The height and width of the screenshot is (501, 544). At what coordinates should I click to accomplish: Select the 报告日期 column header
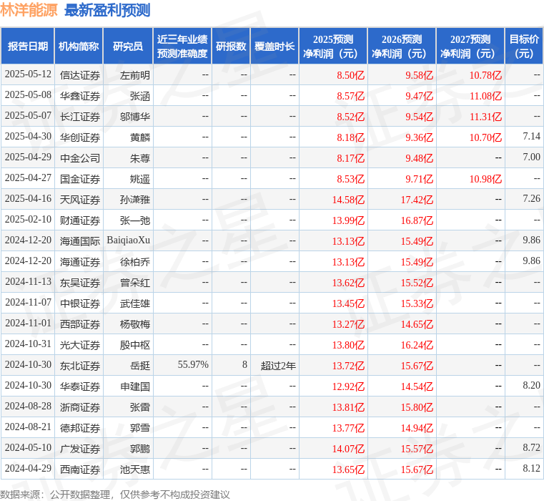(x=27, y=46)
